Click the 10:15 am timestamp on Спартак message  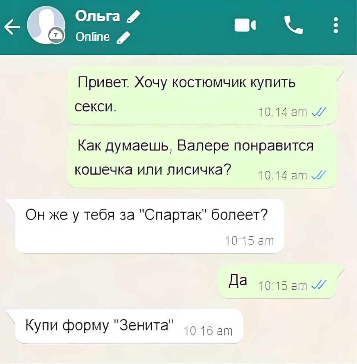point(250,241)
